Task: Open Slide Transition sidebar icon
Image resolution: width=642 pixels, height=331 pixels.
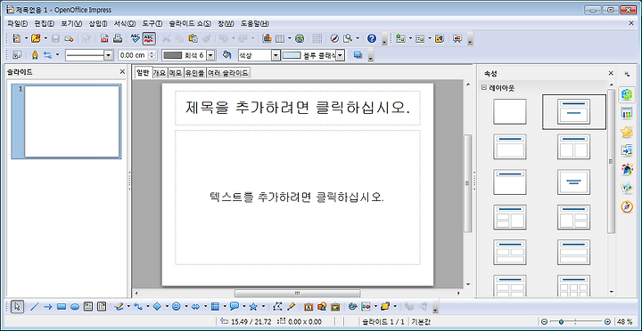Action: pyautogui.click(x=627, y=150)
